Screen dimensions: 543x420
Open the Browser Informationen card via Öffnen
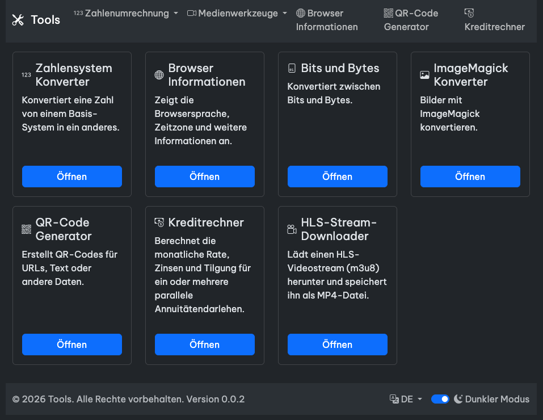click(205, 177)
